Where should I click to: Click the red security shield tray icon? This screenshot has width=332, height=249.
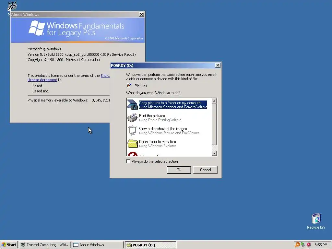(x=309, y=245)
